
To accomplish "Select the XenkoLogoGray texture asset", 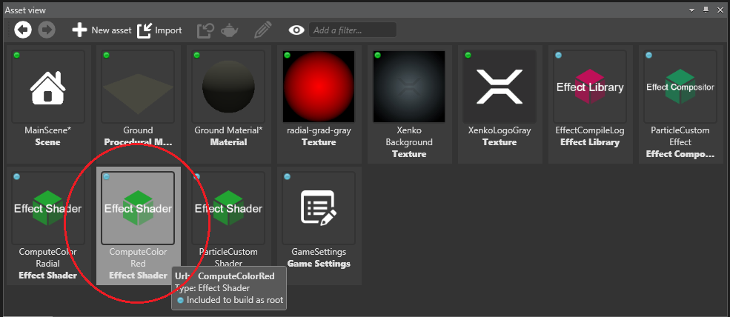I will click(500, 87).
